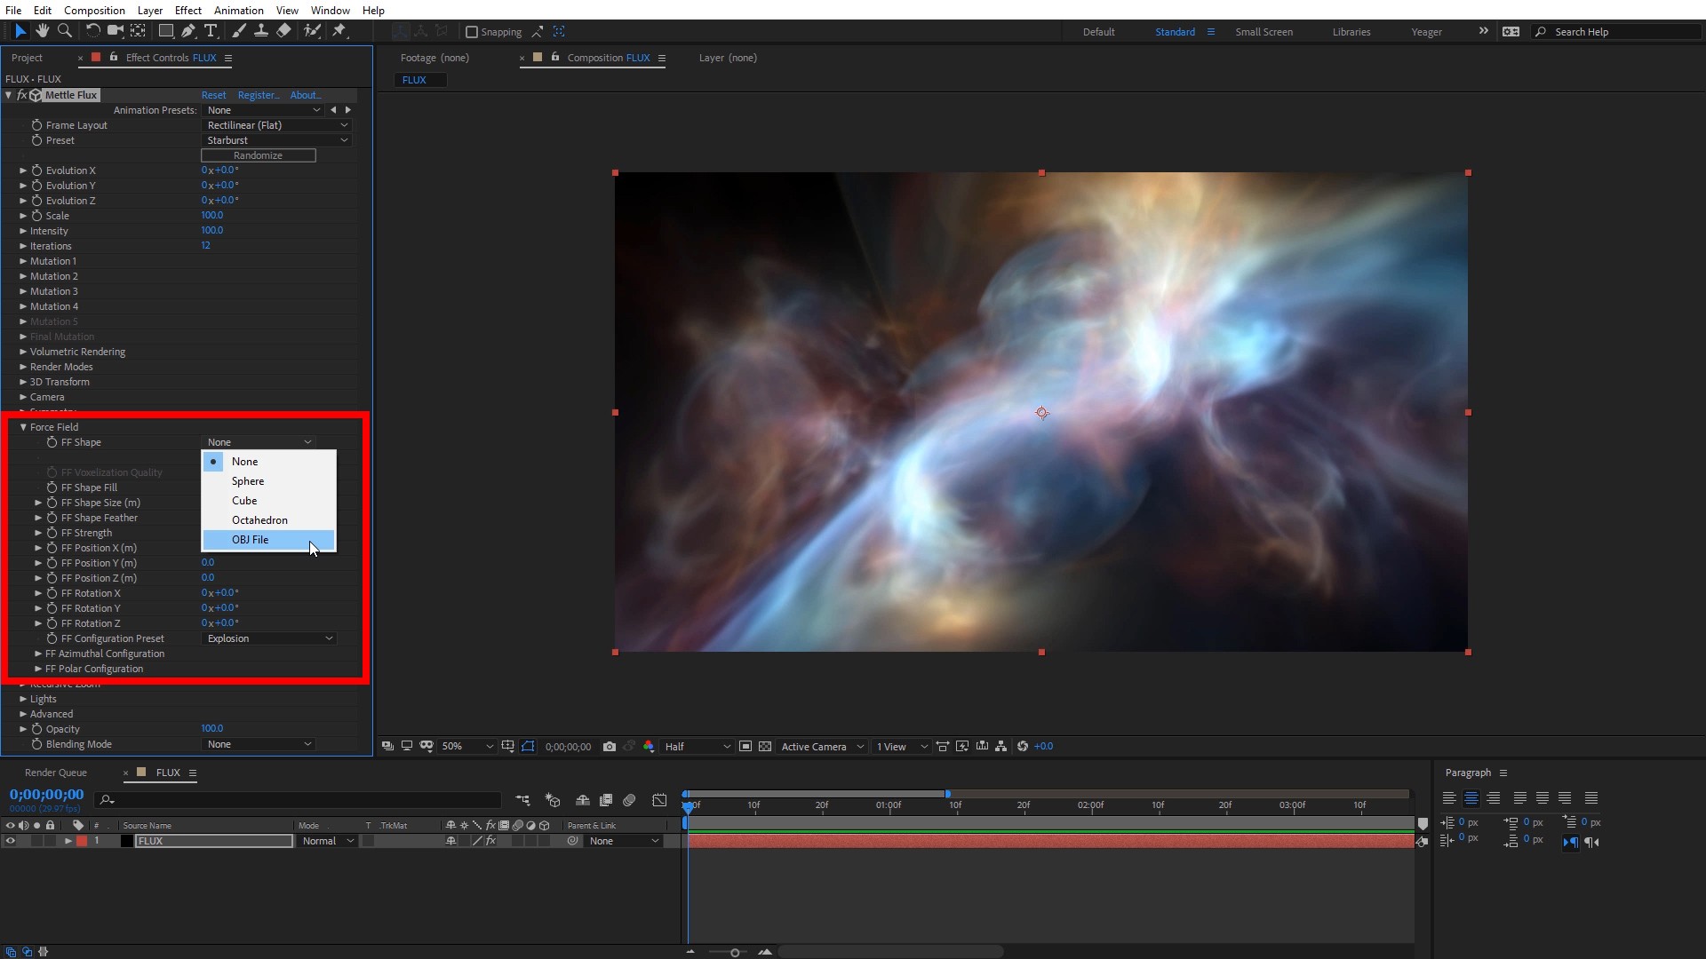Enable the Snapping checkbox
The width and height of the screenshot is (1706, 959).
(x=472, y=32)
